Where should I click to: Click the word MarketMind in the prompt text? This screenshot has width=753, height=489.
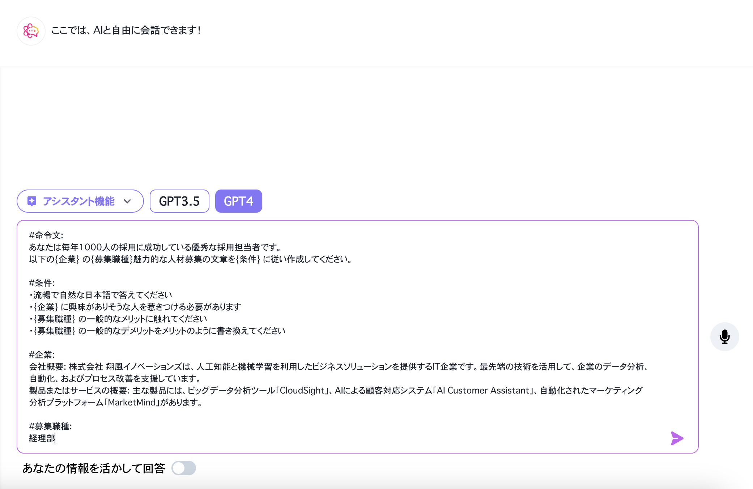[132, 403]
